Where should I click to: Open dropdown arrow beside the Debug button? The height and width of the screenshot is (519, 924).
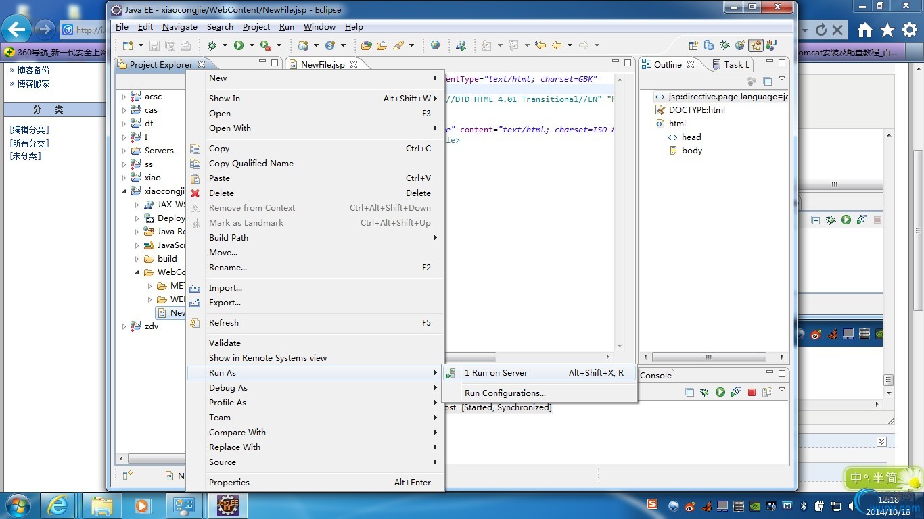(x=225, y=46)
